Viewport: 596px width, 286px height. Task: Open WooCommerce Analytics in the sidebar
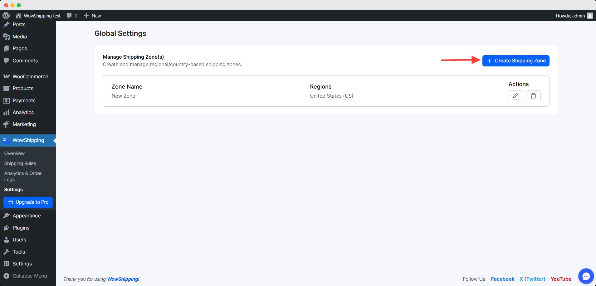[x=28, y=112]
